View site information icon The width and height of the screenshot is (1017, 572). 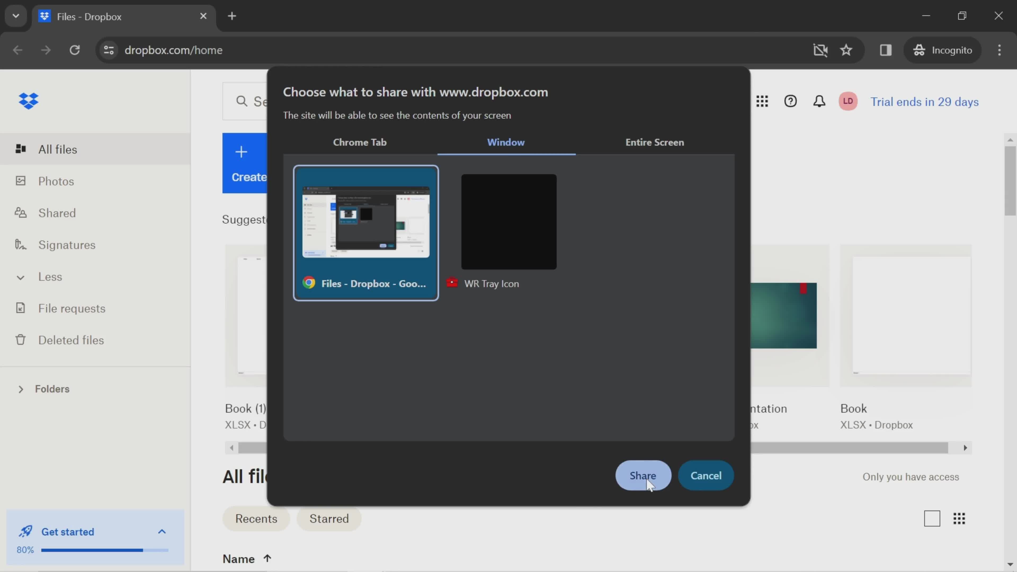pyautogui.click(x=109, y=50)
